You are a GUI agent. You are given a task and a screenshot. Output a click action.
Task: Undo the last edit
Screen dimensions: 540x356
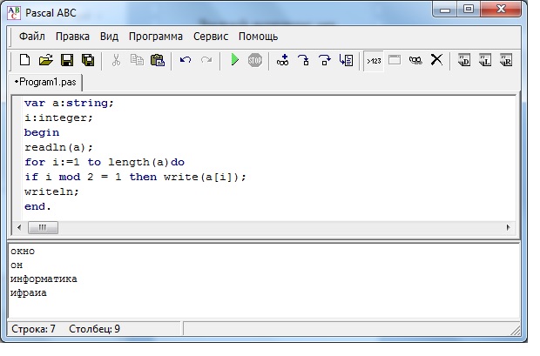click(x=186, y=60)
